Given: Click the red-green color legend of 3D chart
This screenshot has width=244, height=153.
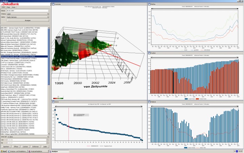Looking at the screenshot, I should tap(58, 98).
